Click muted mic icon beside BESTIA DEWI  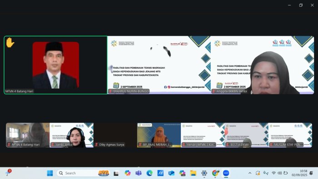coord(228,144)
